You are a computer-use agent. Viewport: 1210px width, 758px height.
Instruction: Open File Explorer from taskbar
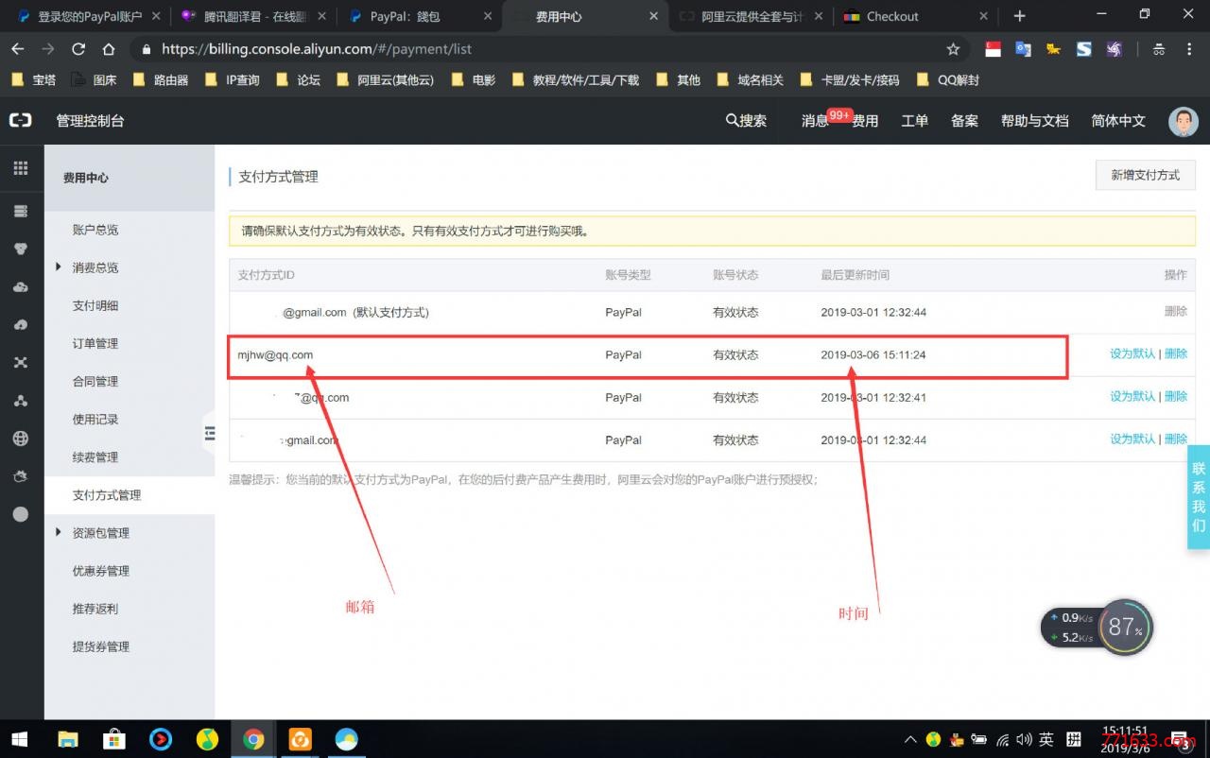pyautogui.click(x=68, y=739)
